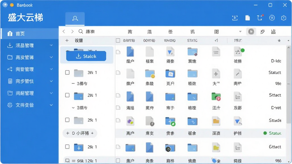
Task: Expand the chevron sub-item under 2Kk 1
Action: tap(73, 108)
